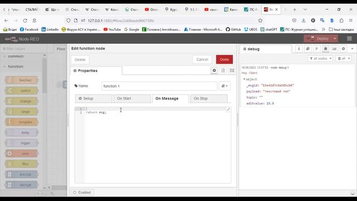Viewport: 357px width, 201px height.
Task: Select the decrypt palette node
Action: 22,185
